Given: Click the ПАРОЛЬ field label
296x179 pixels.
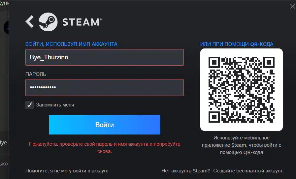Looking at the screenshot, I should click(x=36, y=74).
